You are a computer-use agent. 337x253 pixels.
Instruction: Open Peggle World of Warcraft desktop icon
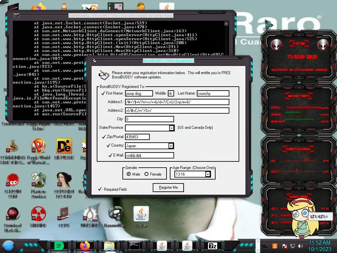tap(38, 146)
